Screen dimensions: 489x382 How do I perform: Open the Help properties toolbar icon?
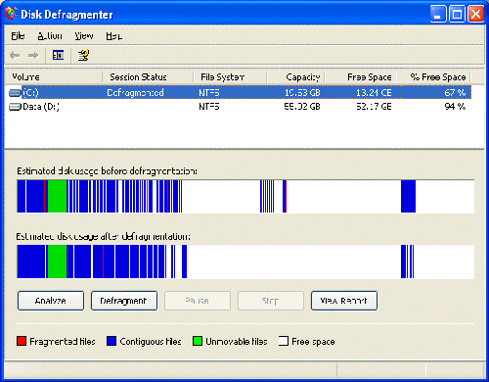point(84,55)
